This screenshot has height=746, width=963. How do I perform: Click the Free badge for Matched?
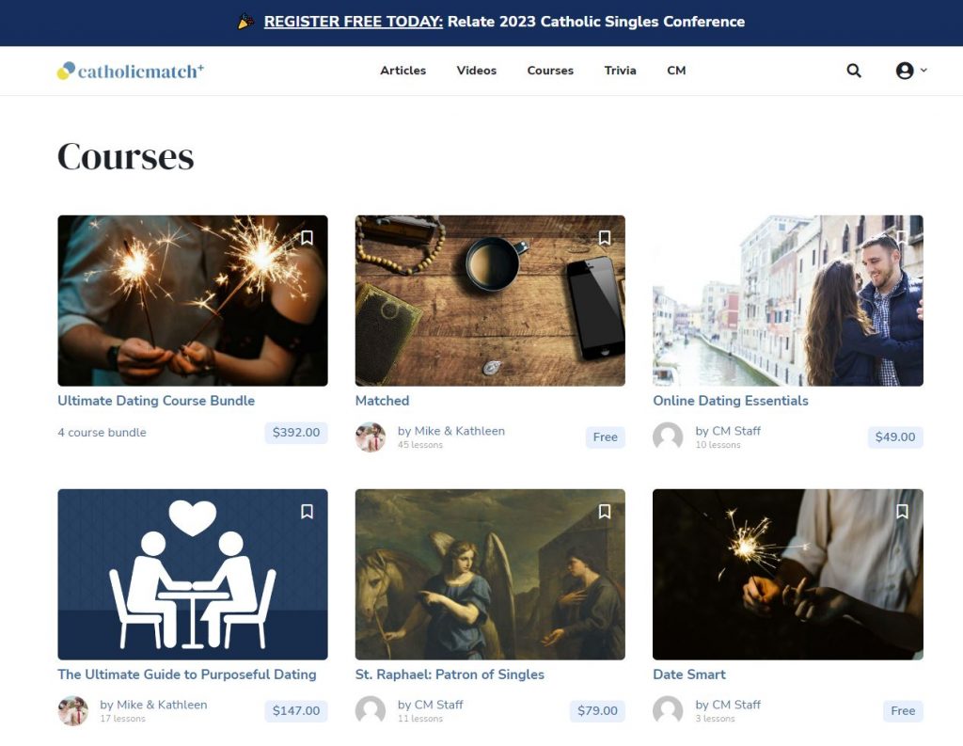click(x=605, y=436)
